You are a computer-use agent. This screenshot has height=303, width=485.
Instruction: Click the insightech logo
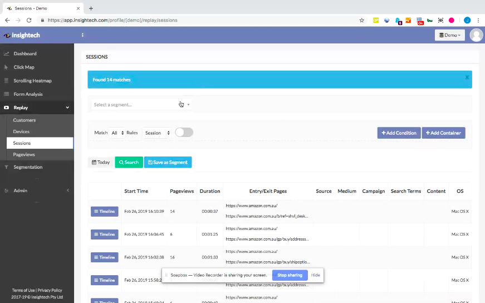tap(22, 35)
